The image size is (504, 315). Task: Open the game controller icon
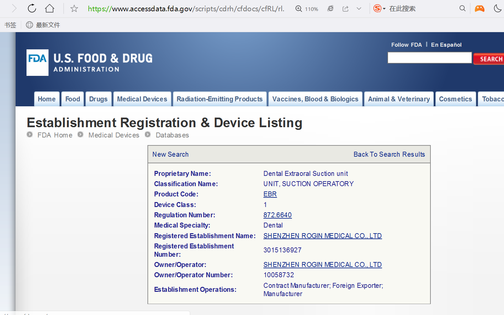479,8
